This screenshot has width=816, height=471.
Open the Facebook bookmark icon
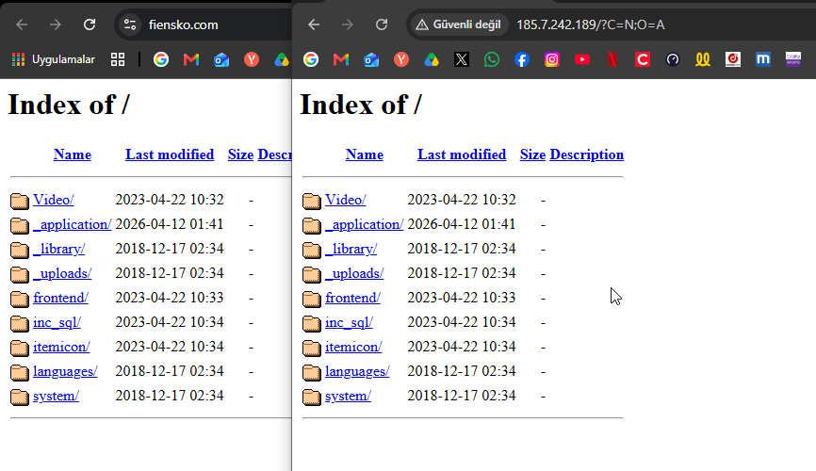[521, 60]
